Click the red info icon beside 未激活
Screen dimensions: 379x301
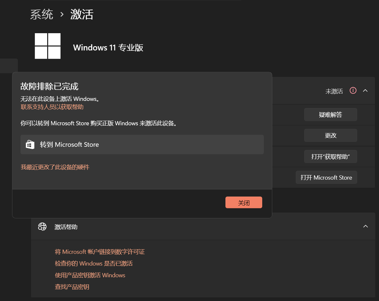coord(353,91)
